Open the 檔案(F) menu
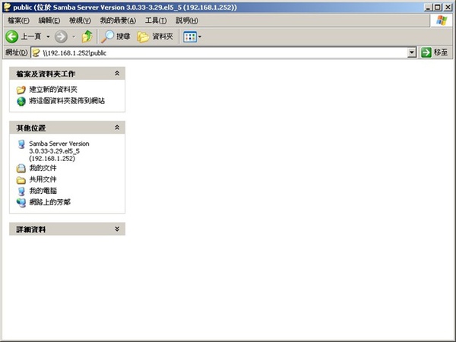 (18, 21)
